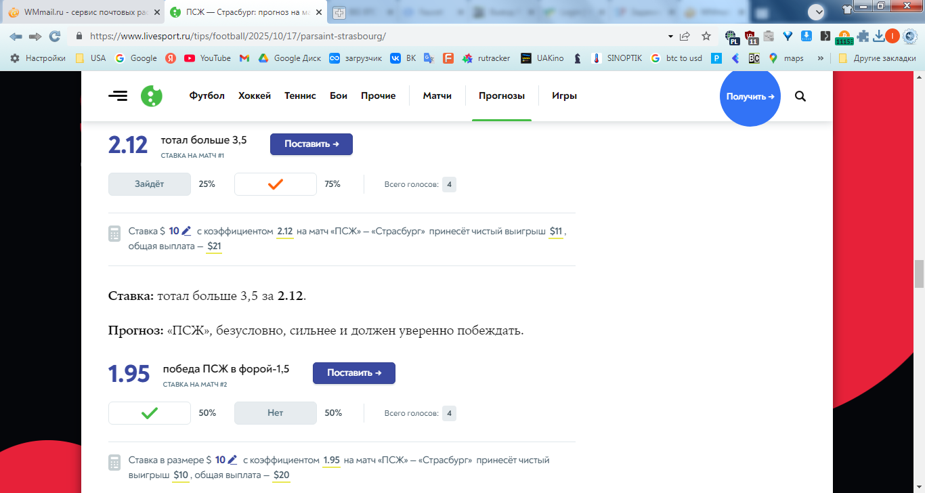Open the Google Translate bookmark icon
Image resolution: width=925 pixels, height=493 pixels.
[429, 58]
